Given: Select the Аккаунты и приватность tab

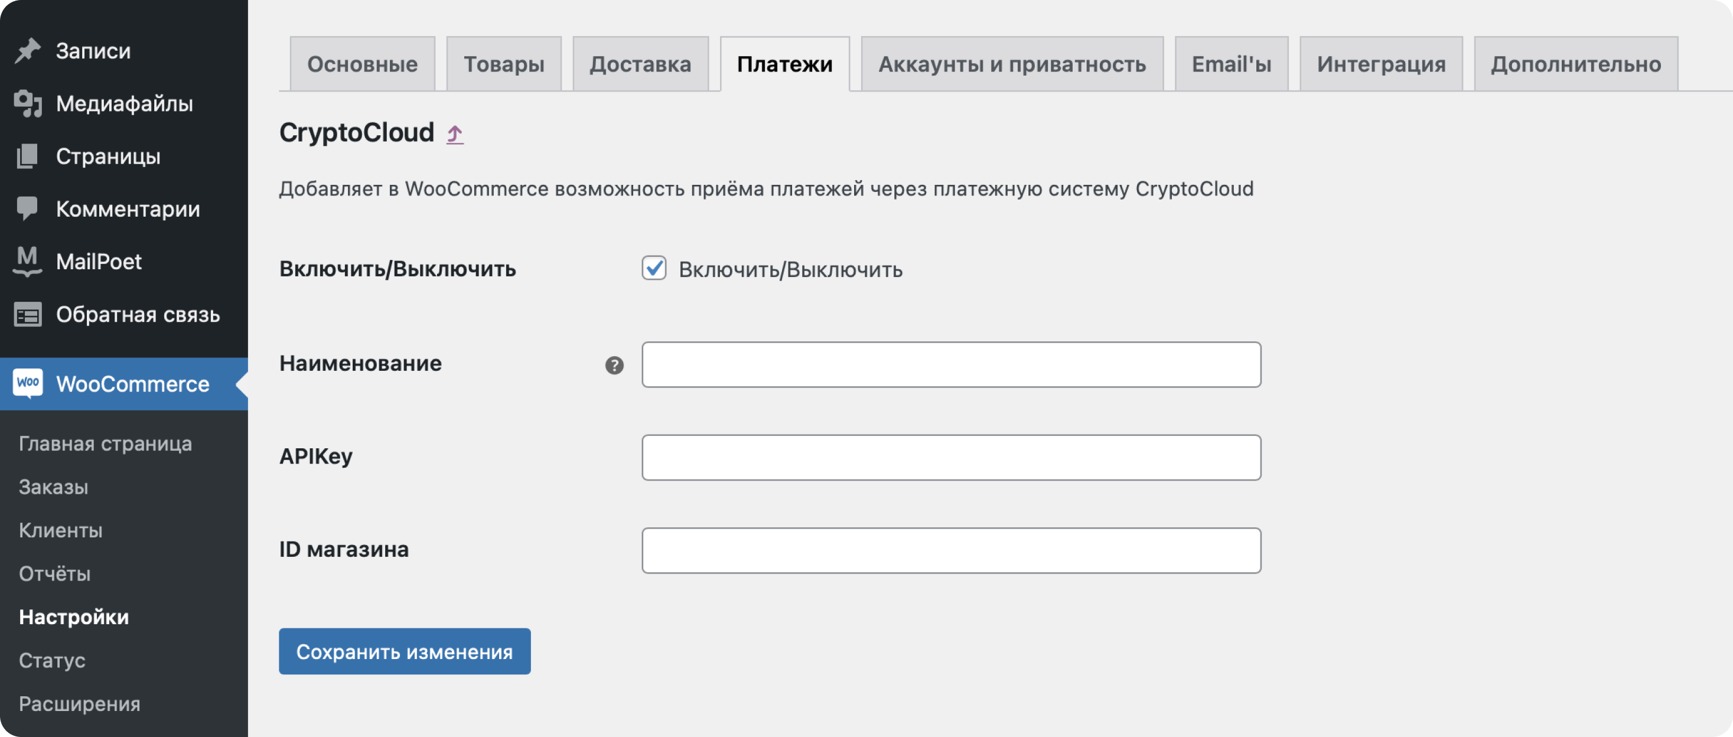Looking at the screenshot, I should 1011,64.
